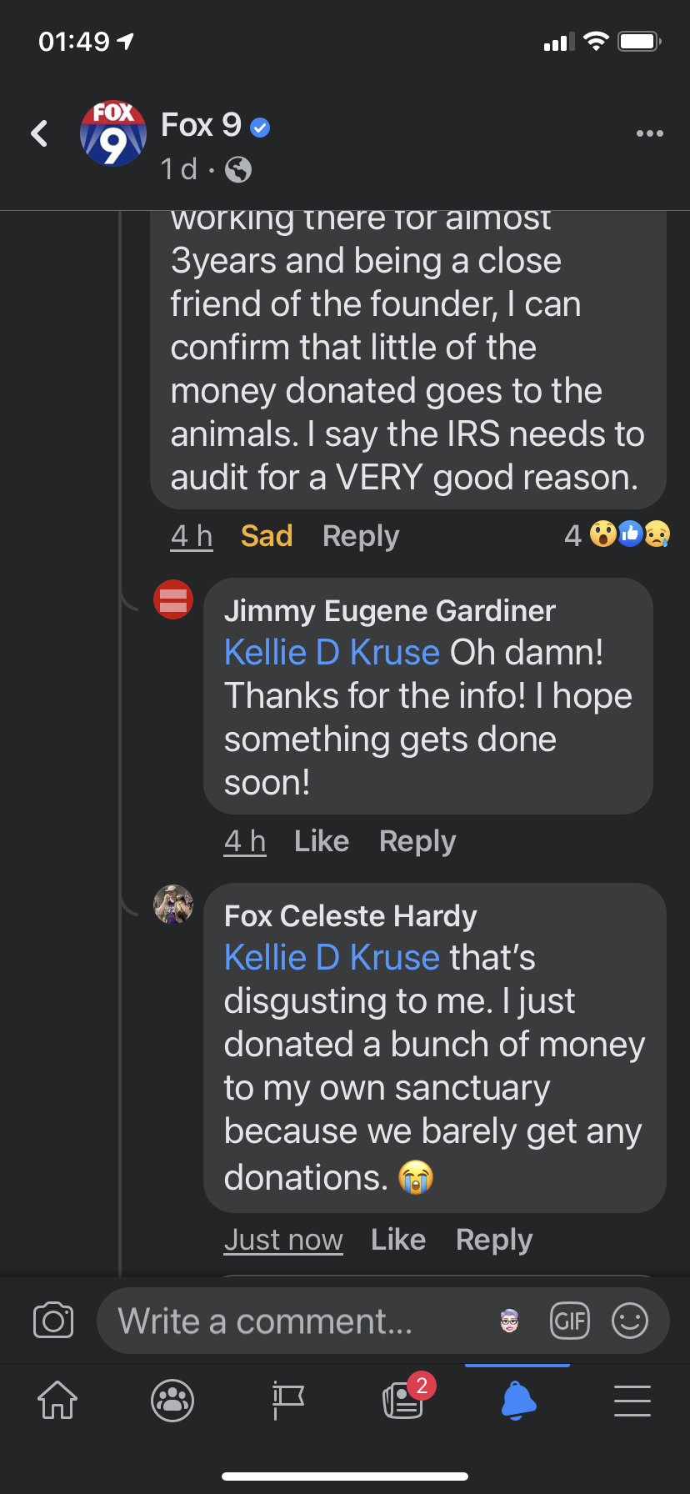Open the Pages flag tab

[x=287, y=1400]
